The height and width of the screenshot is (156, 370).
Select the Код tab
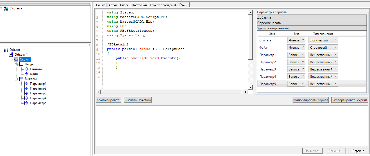[x=183, y=5]
